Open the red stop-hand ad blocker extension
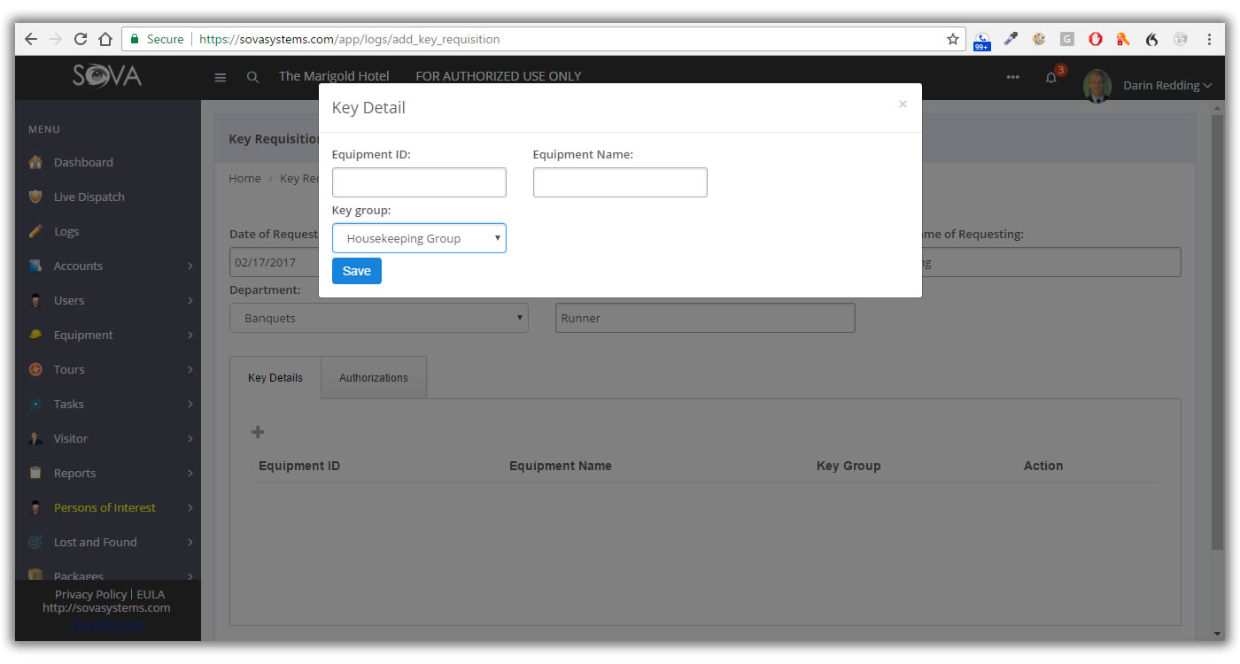1240x664 pixels. point(1096,39)
